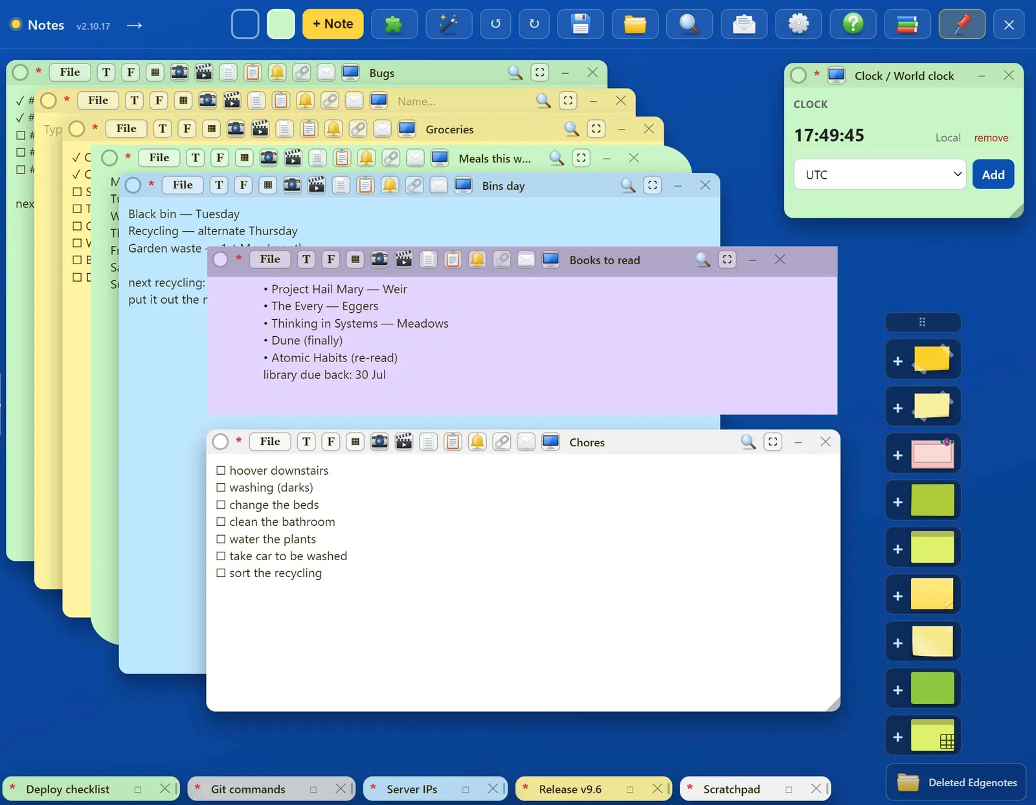Screen dimensions: 1036x805
Task: Click the undo arrow in top toolbar
Action: point(495,25)
